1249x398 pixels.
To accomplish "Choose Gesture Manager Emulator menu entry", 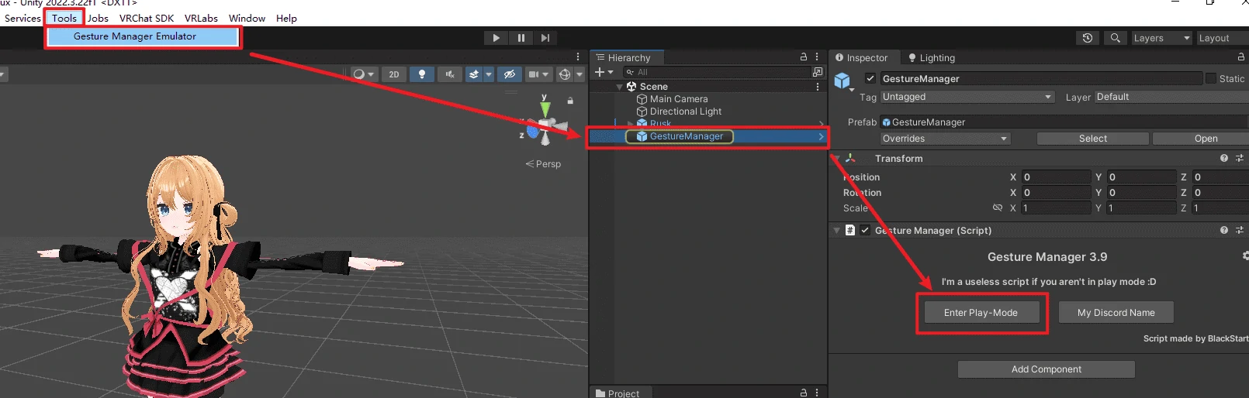I will 135,36.
